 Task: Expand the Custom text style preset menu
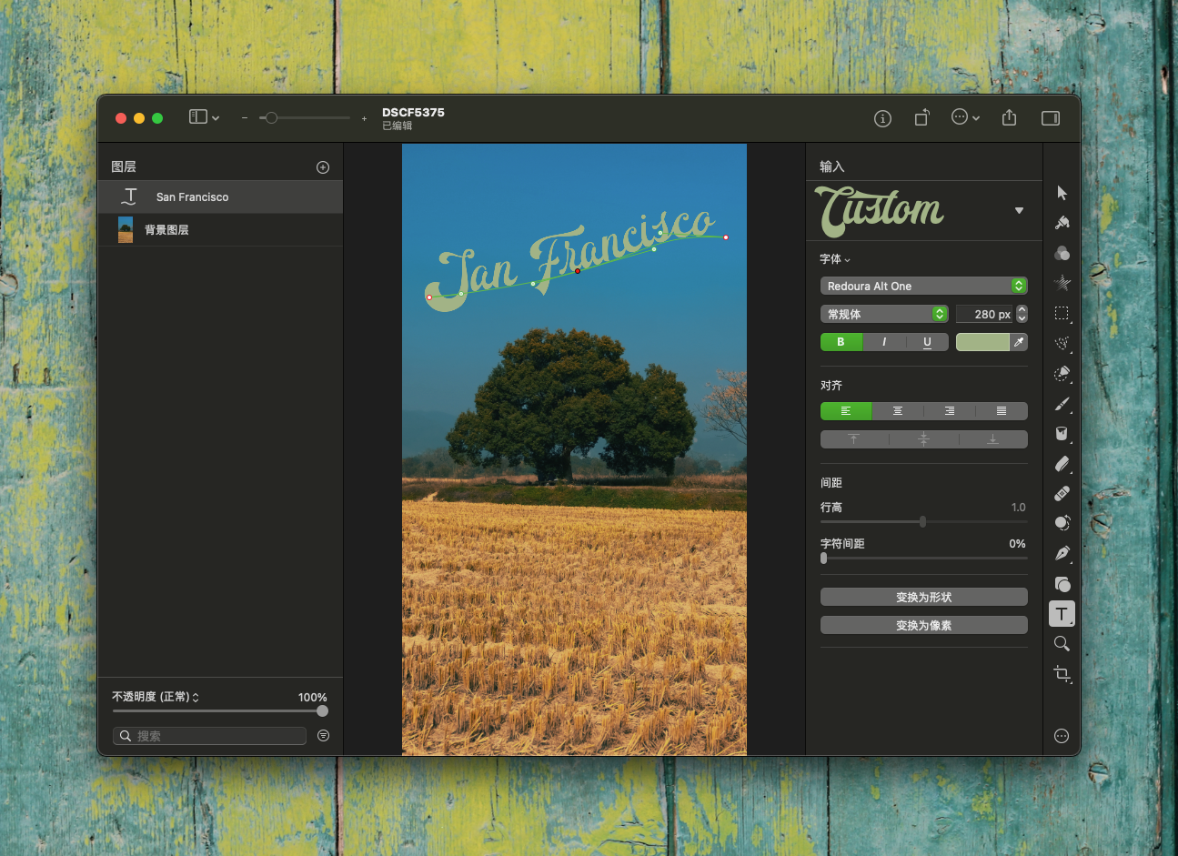point(1019,211)
